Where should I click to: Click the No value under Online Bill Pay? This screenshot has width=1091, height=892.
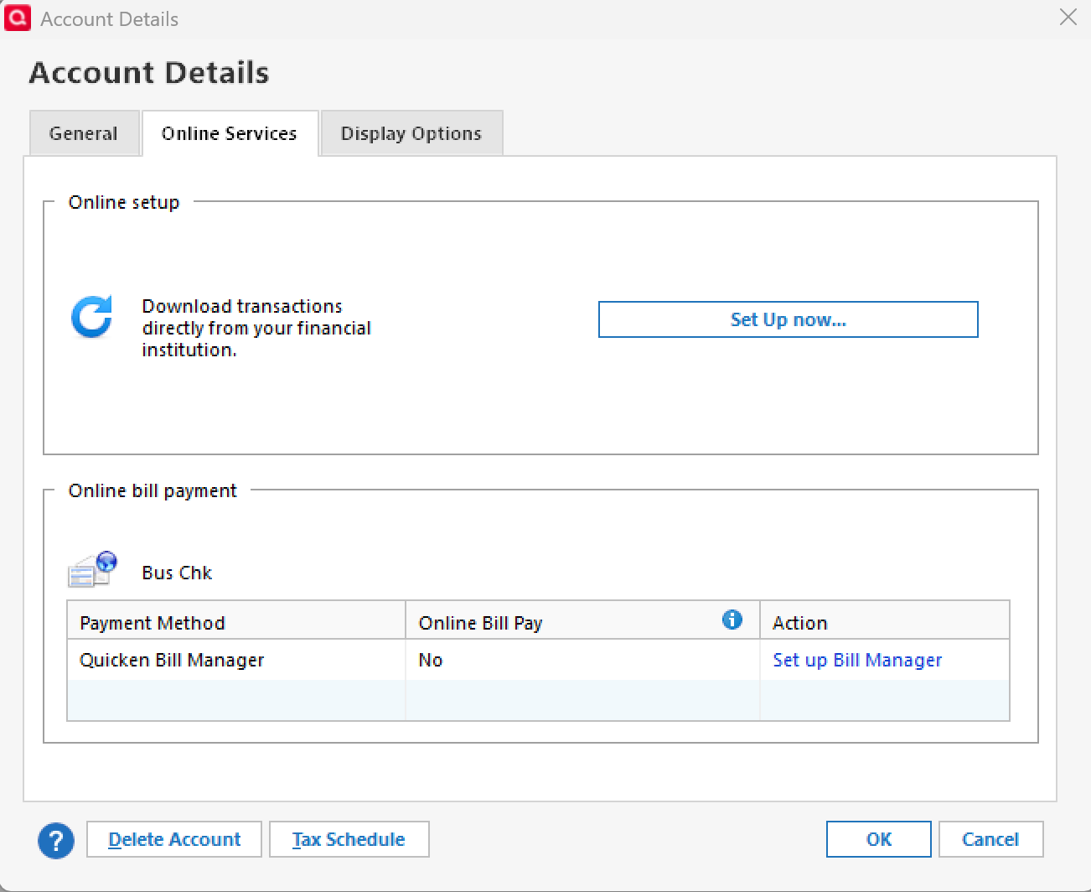pos(431,660)
